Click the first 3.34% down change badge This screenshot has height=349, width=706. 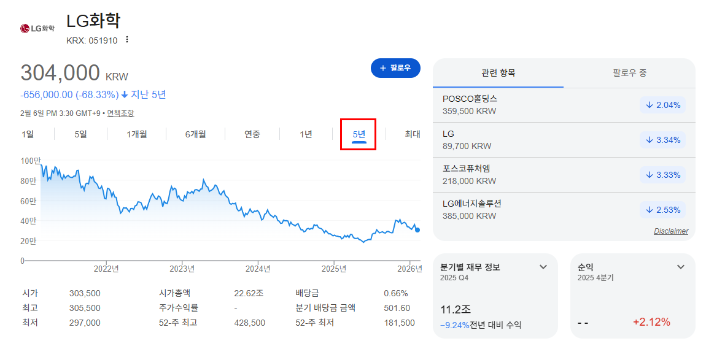[663, 140]
